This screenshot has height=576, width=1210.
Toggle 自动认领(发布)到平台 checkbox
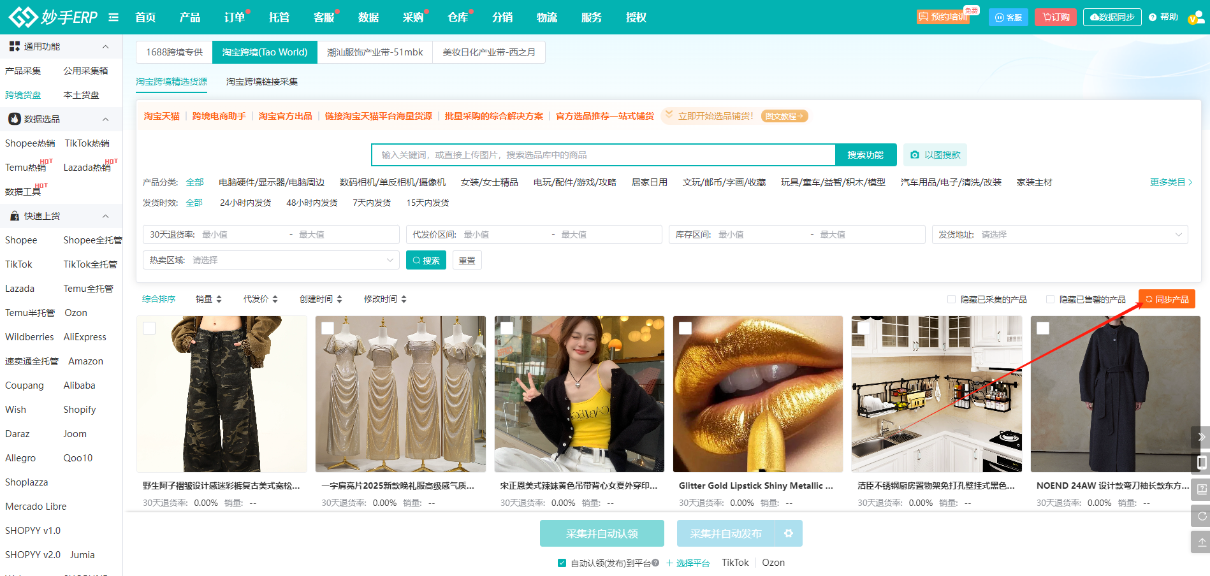tap(562, 563)
